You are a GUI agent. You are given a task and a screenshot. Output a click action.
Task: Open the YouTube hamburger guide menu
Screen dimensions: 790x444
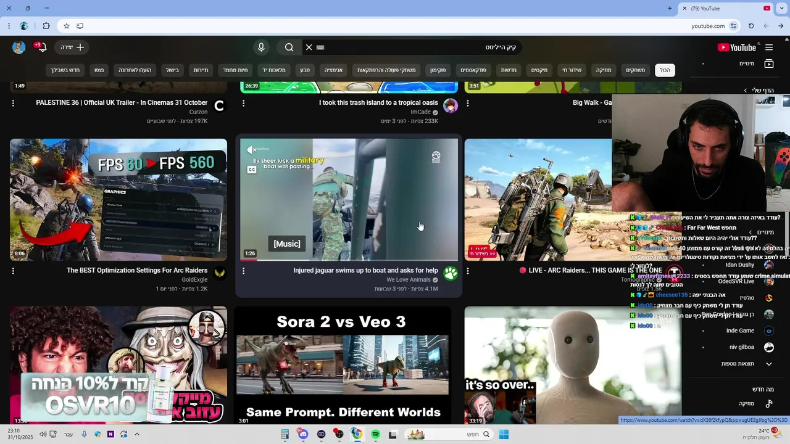tap(769, 47)
